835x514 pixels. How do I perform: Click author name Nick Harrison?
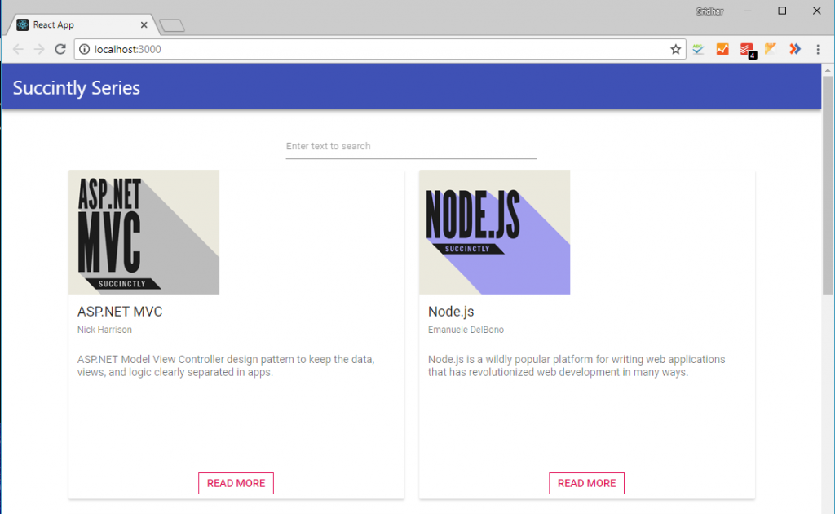pos(104,330)
